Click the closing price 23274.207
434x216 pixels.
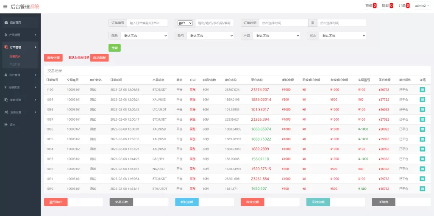point(260,90)
